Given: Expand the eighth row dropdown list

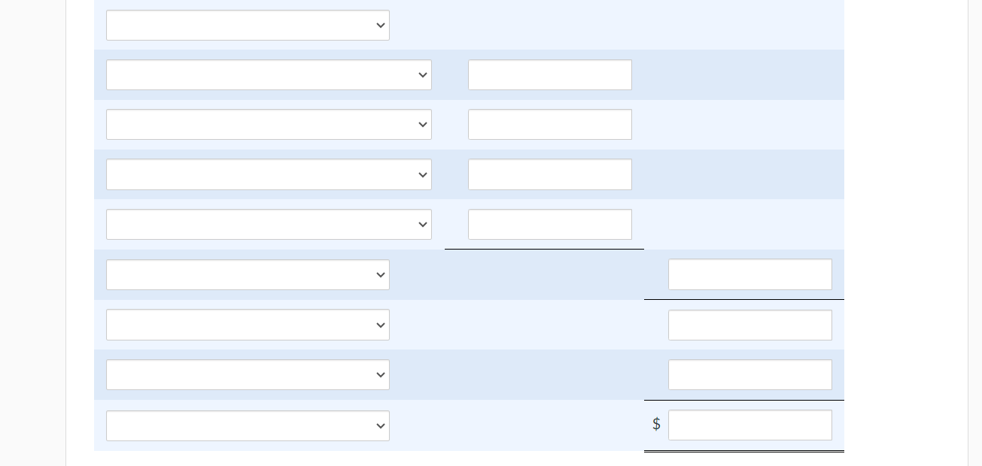Looking at the screenshot, I should tap(248, 374).
